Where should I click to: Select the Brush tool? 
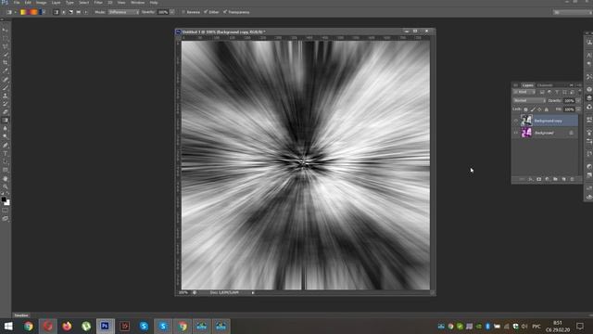point(5,87)
